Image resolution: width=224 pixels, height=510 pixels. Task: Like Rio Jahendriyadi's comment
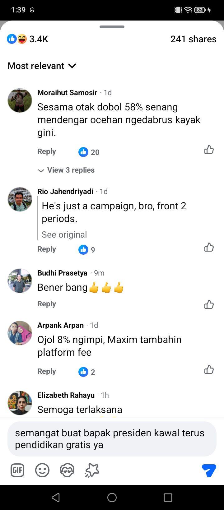[x=209, y=248]
